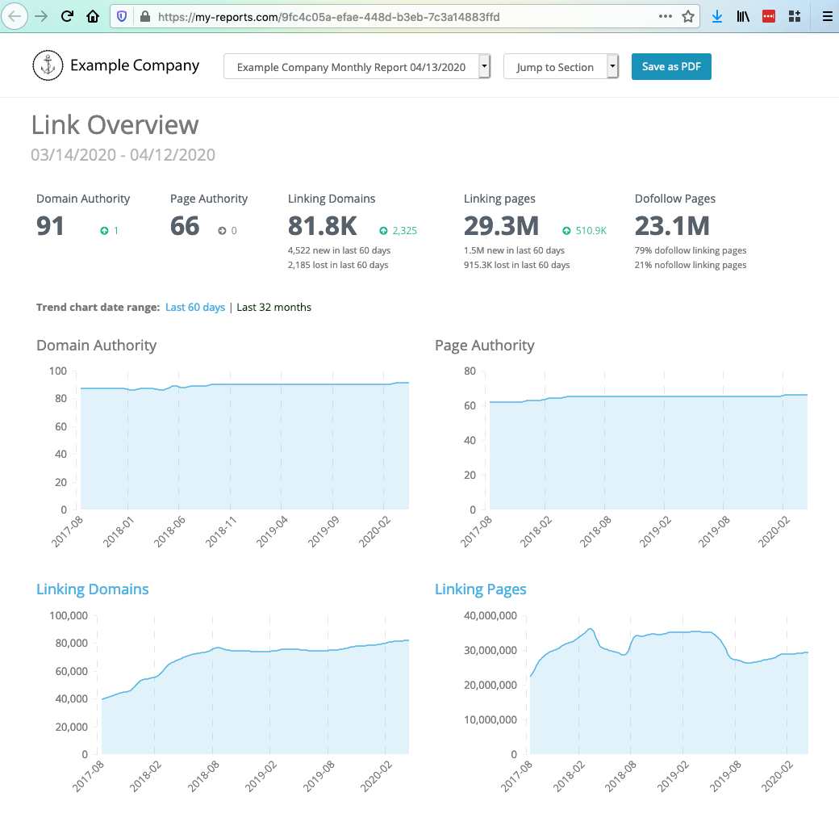This screenshot has height=822, width=839.
Task: Open the Firefox downloads icon
Action: tap(717, 15)
